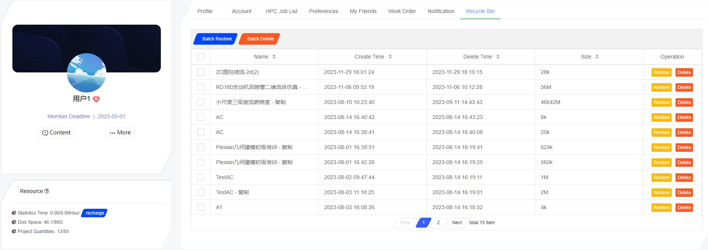Click the Operation column header

[672, 57]
